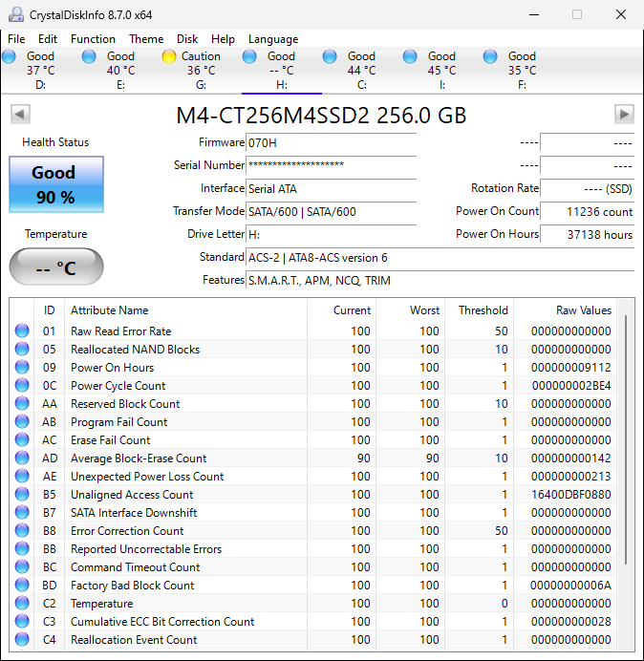644x661 pixels.
Task: Click the Raw Values column header
Action: coord(565,310)
